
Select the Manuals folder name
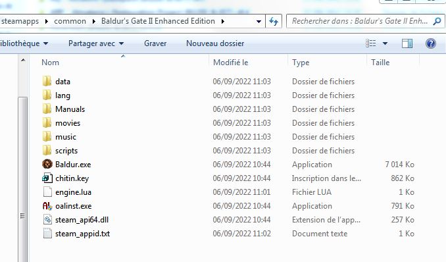(70, 109)
